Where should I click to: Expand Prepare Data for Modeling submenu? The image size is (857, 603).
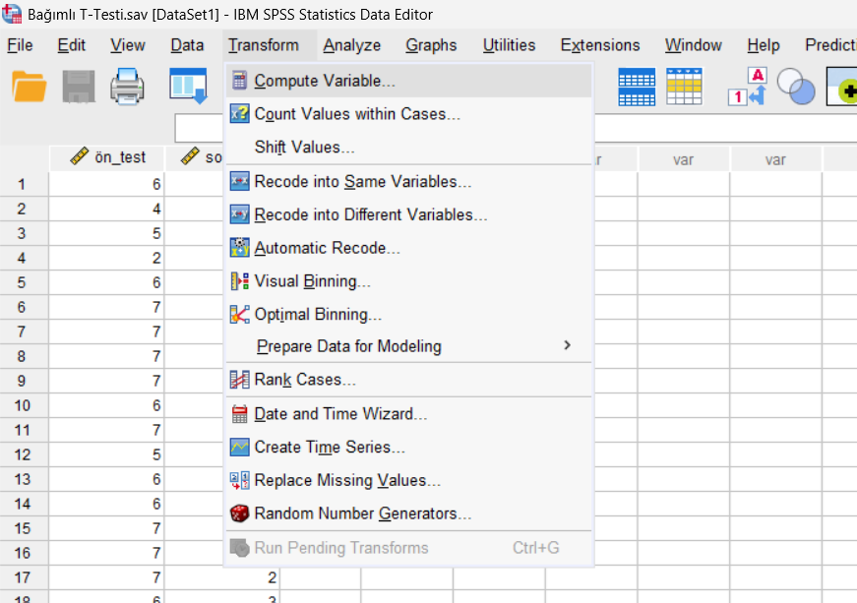348,346
